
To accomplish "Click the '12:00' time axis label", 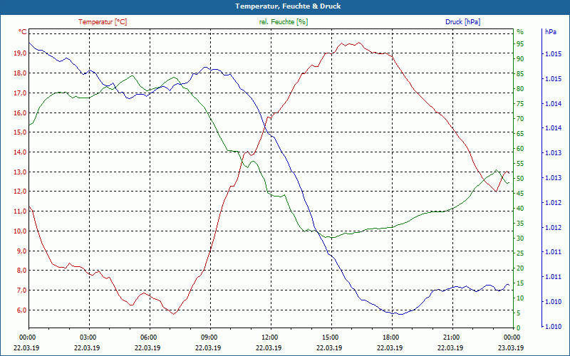I will [x=270, y=337].
